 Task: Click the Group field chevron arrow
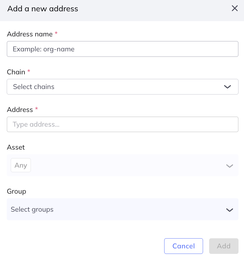(x=229, y=210)
